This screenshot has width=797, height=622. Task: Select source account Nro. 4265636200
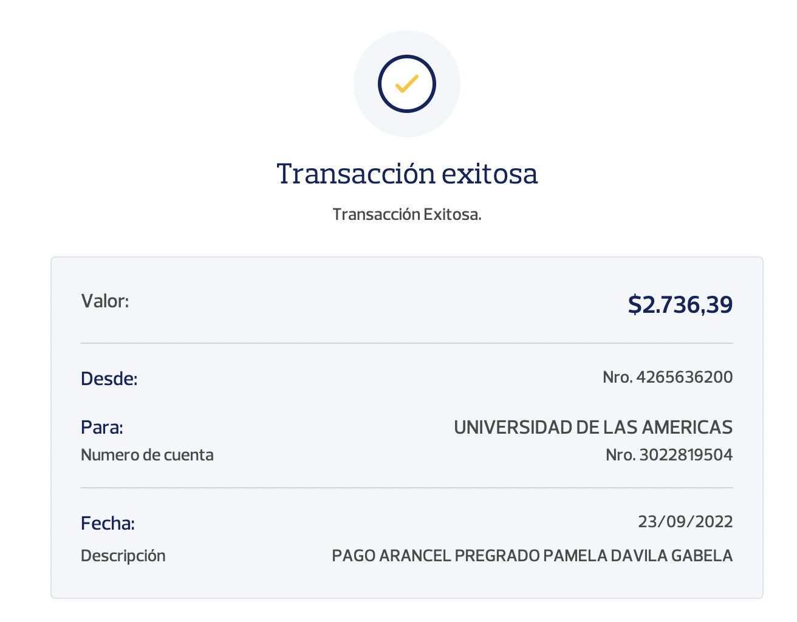668,377
